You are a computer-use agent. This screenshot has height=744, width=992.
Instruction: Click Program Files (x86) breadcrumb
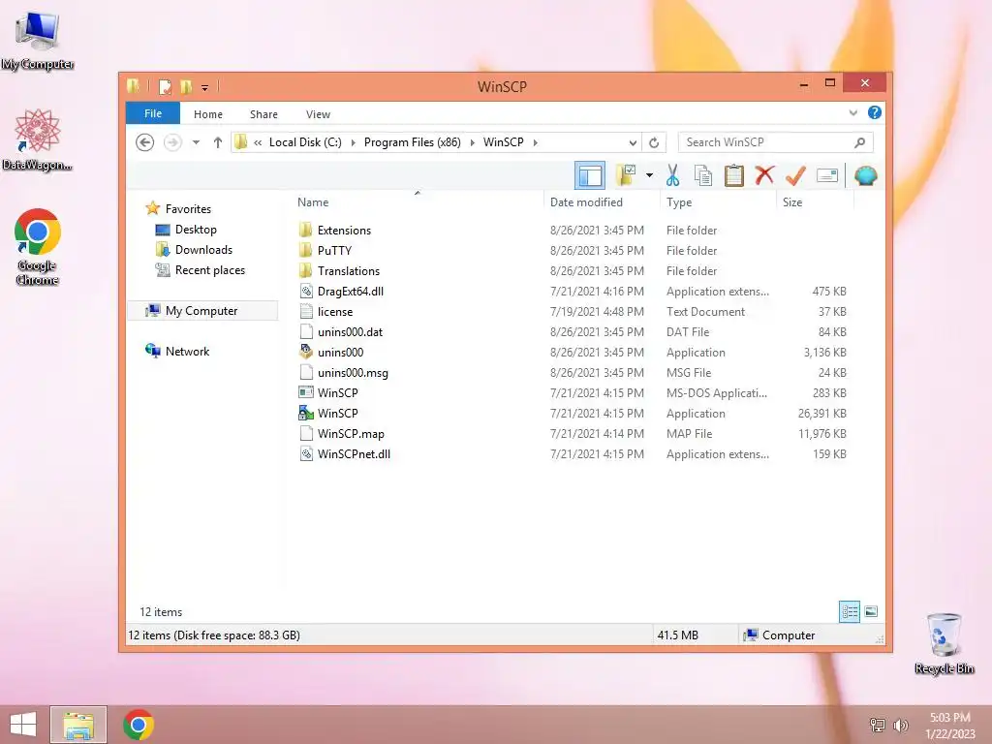(412, 142)
